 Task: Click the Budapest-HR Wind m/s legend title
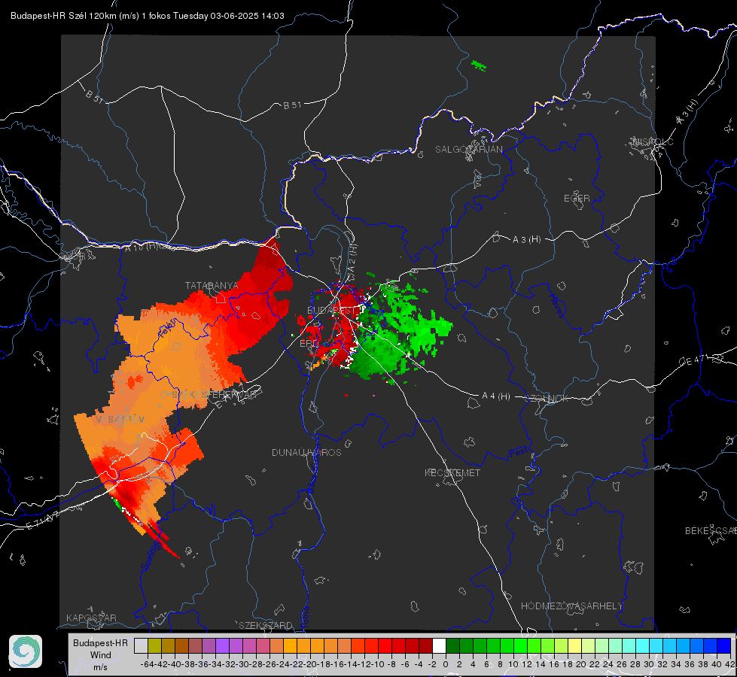101,655
